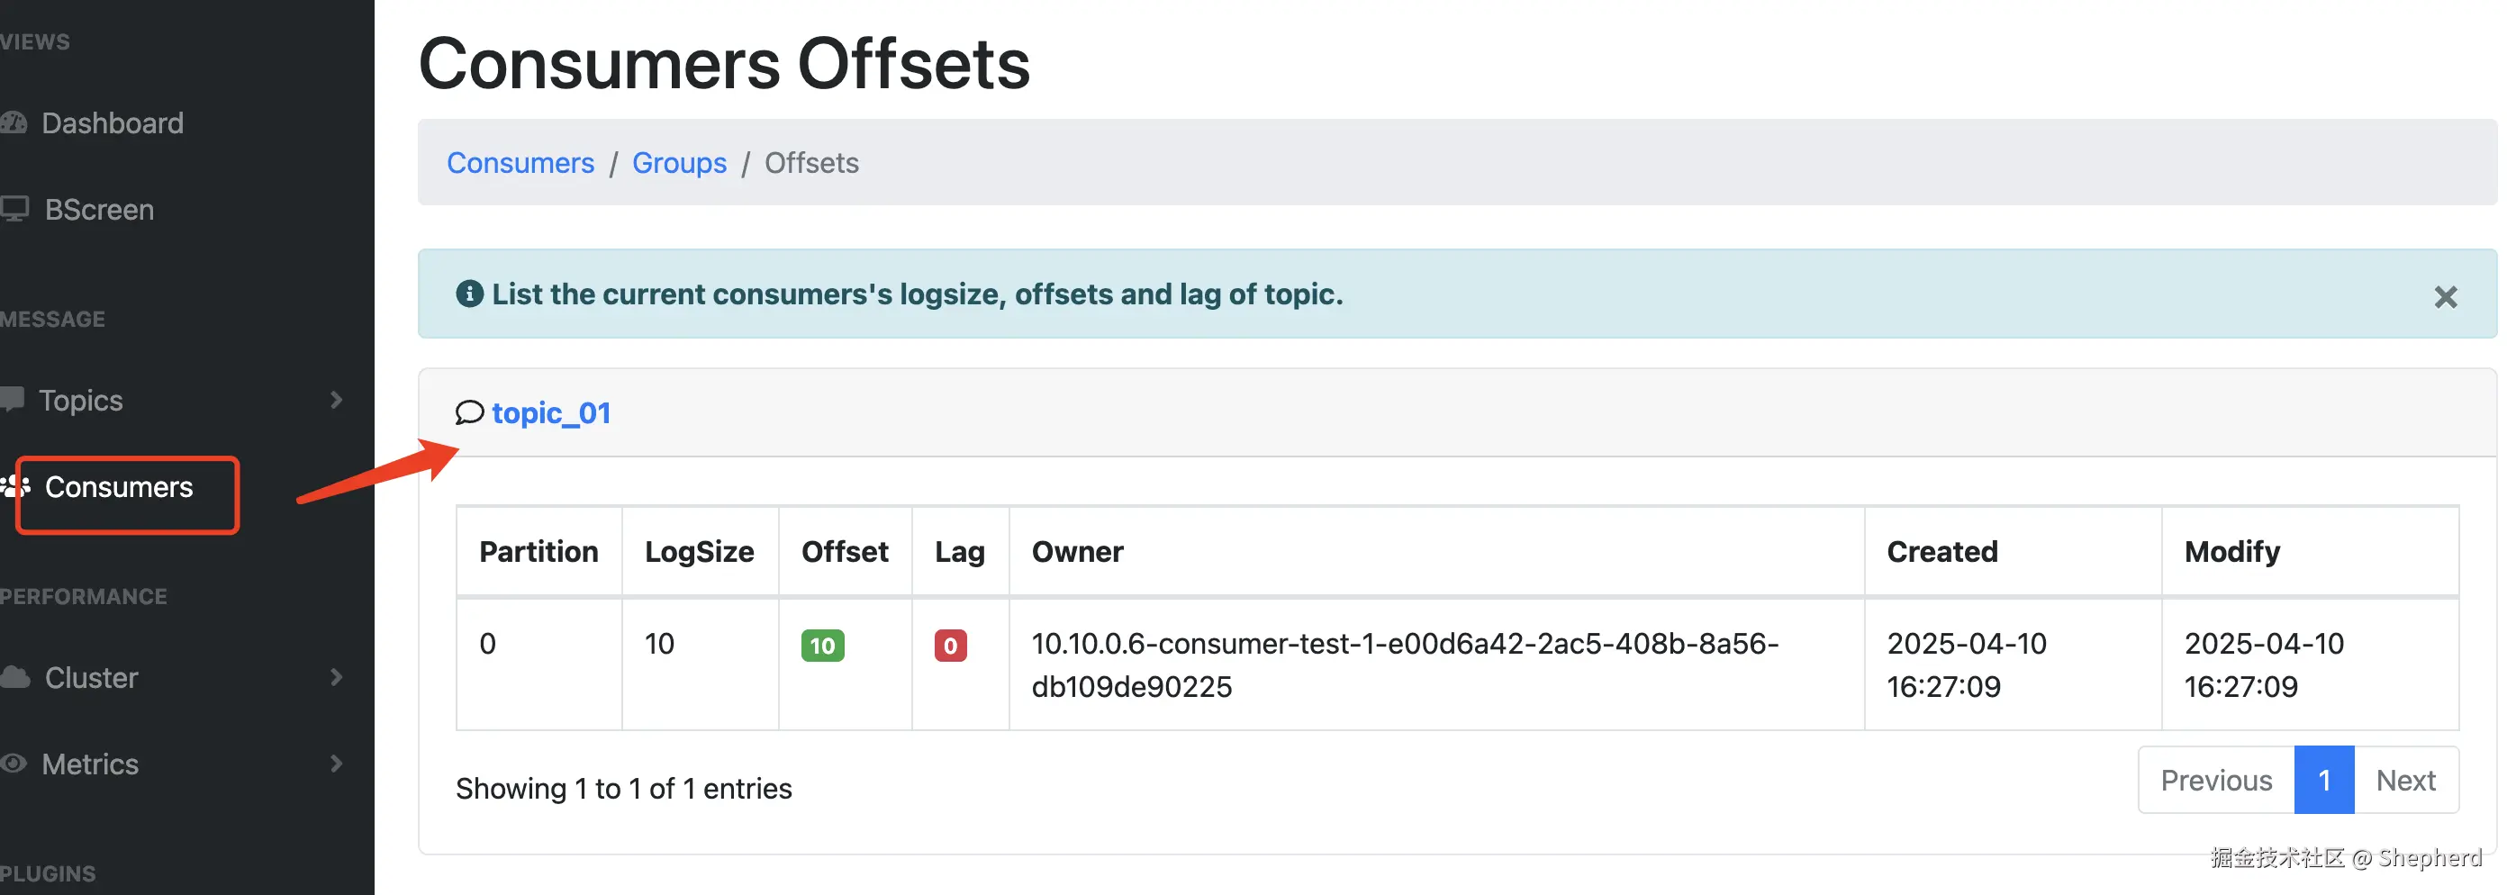Open the BScreen menu item
This screenshot has height=895, width=2507.
[x=99, y=209]
